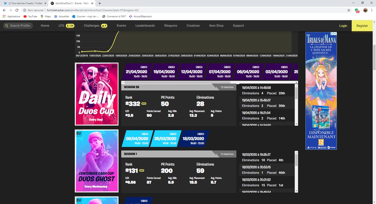Open the Item Shop page
The height and width of the screenshot is (204, 376).
(x=216, y=25)
